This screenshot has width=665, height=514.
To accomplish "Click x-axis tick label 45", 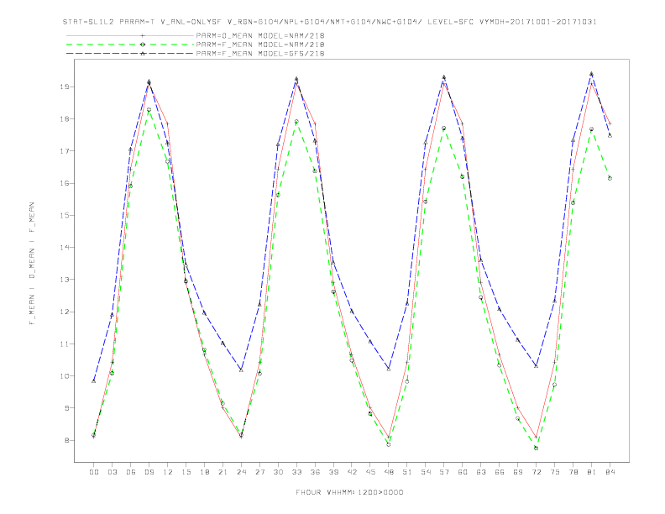I will [370, 472].
